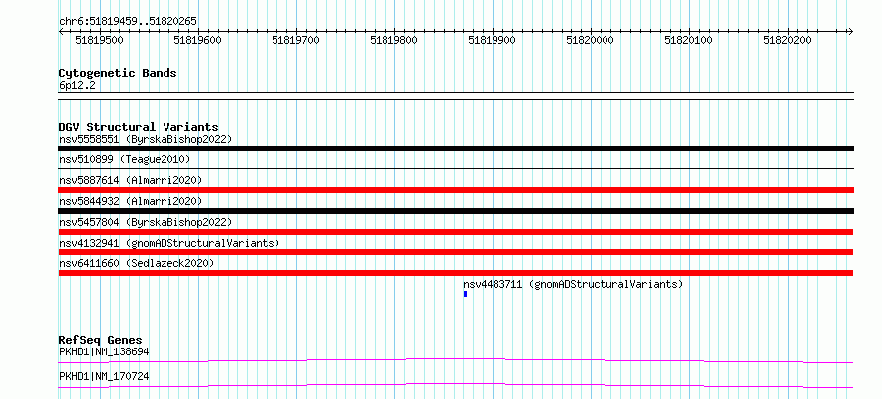Click the DGV Structural Variants track heading
The height and width of the screenshot is (399, 882).
point(139,127)
